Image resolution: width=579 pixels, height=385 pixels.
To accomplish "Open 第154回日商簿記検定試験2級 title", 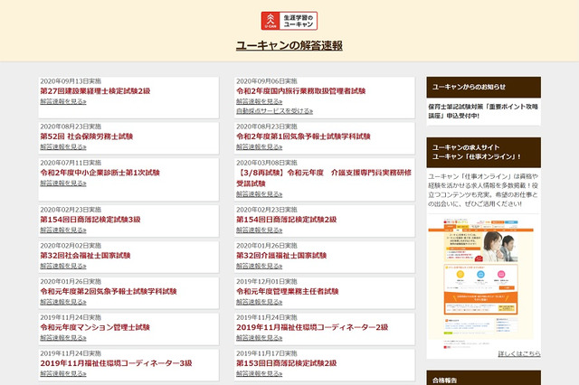I will click(287, 219).
